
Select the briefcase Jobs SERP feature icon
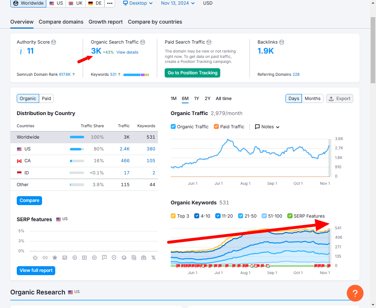[144, 258]
